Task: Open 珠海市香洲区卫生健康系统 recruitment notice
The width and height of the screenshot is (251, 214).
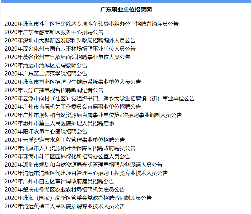Action: [73, 82]
